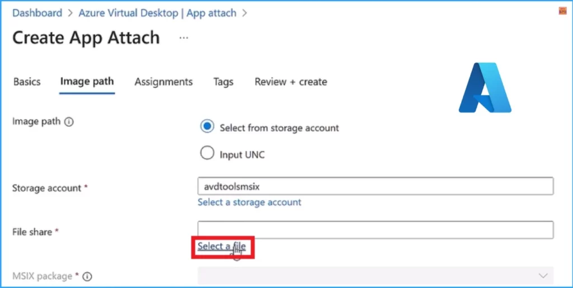Click the Storage account field showing avdtoolsmsix
Viewport: 573px width, 288px height.
click(375, 186)
